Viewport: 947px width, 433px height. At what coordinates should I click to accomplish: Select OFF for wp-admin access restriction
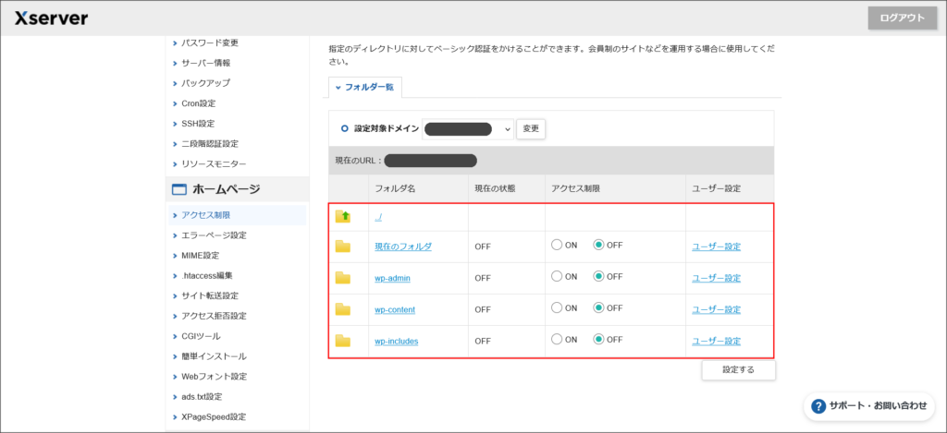click(x=598, y=276)
